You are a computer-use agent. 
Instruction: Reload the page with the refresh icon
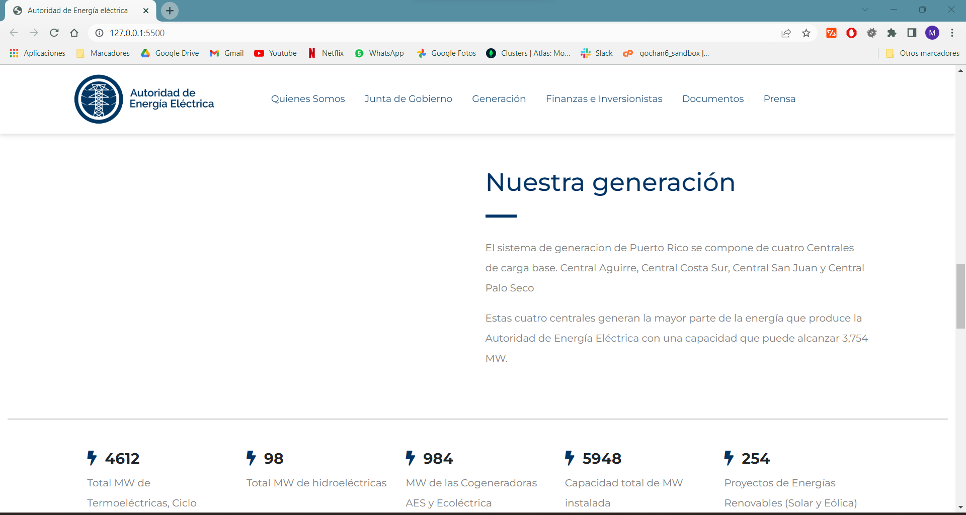[54, 33]
